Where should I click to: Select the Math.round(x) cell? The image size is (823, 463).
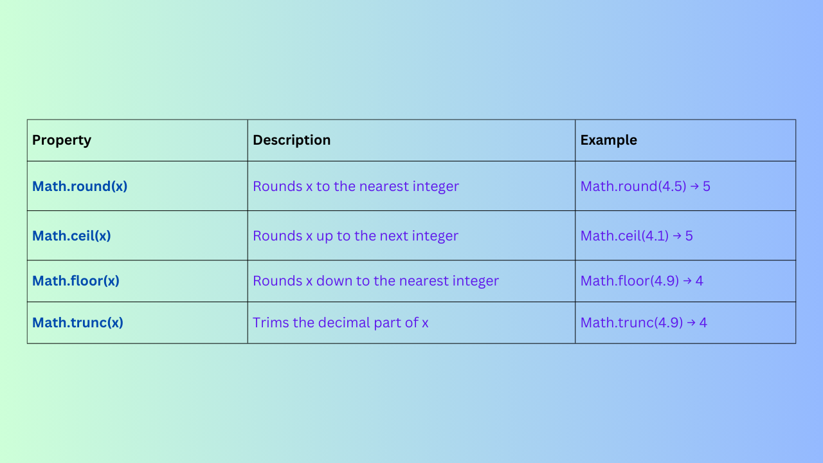[x=80, y=186]
